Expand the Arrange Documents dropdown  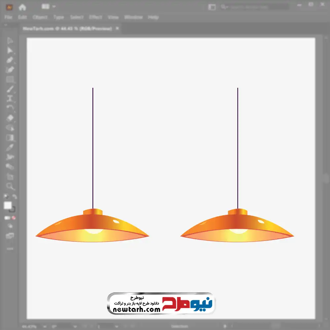coord(49,7)
